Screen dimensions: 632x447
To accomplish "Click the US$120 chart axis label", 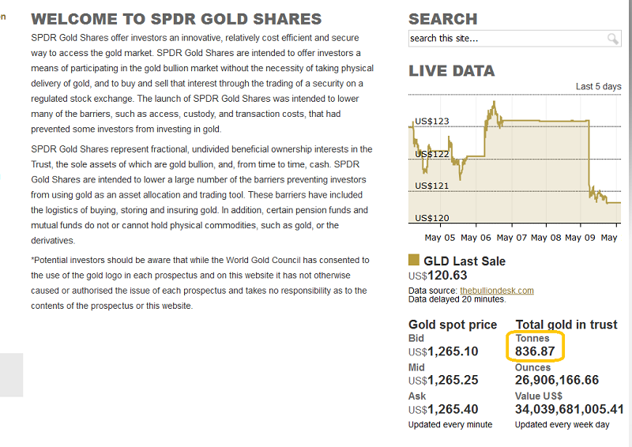I will click(431, 218).
